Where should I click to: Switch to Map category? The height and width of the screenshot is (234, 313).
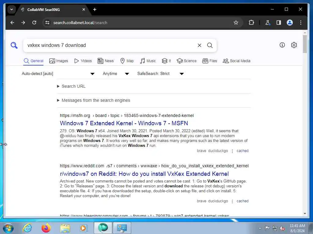point(127,61)
